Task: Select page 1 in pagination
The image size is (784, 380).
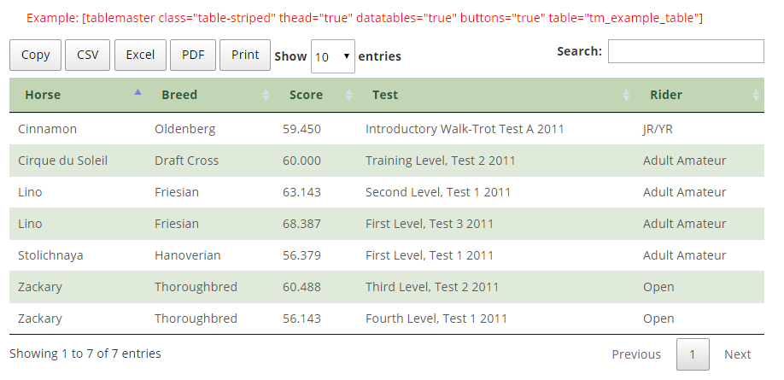Action: point(693,354)
